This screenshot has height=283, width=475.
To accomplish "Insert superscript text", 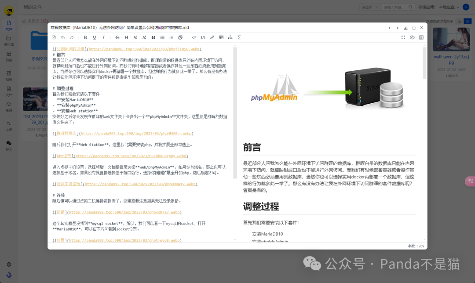I will click(x=144, y=37).
